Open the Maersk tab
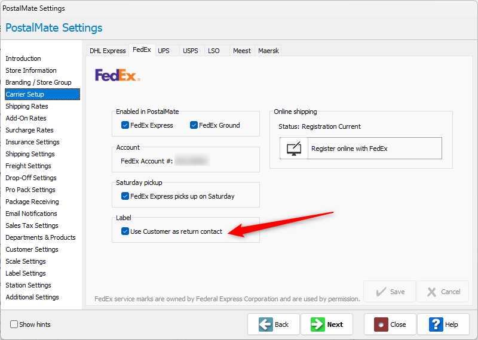Screen dimensions: 478x340 (x=268, y=51)
